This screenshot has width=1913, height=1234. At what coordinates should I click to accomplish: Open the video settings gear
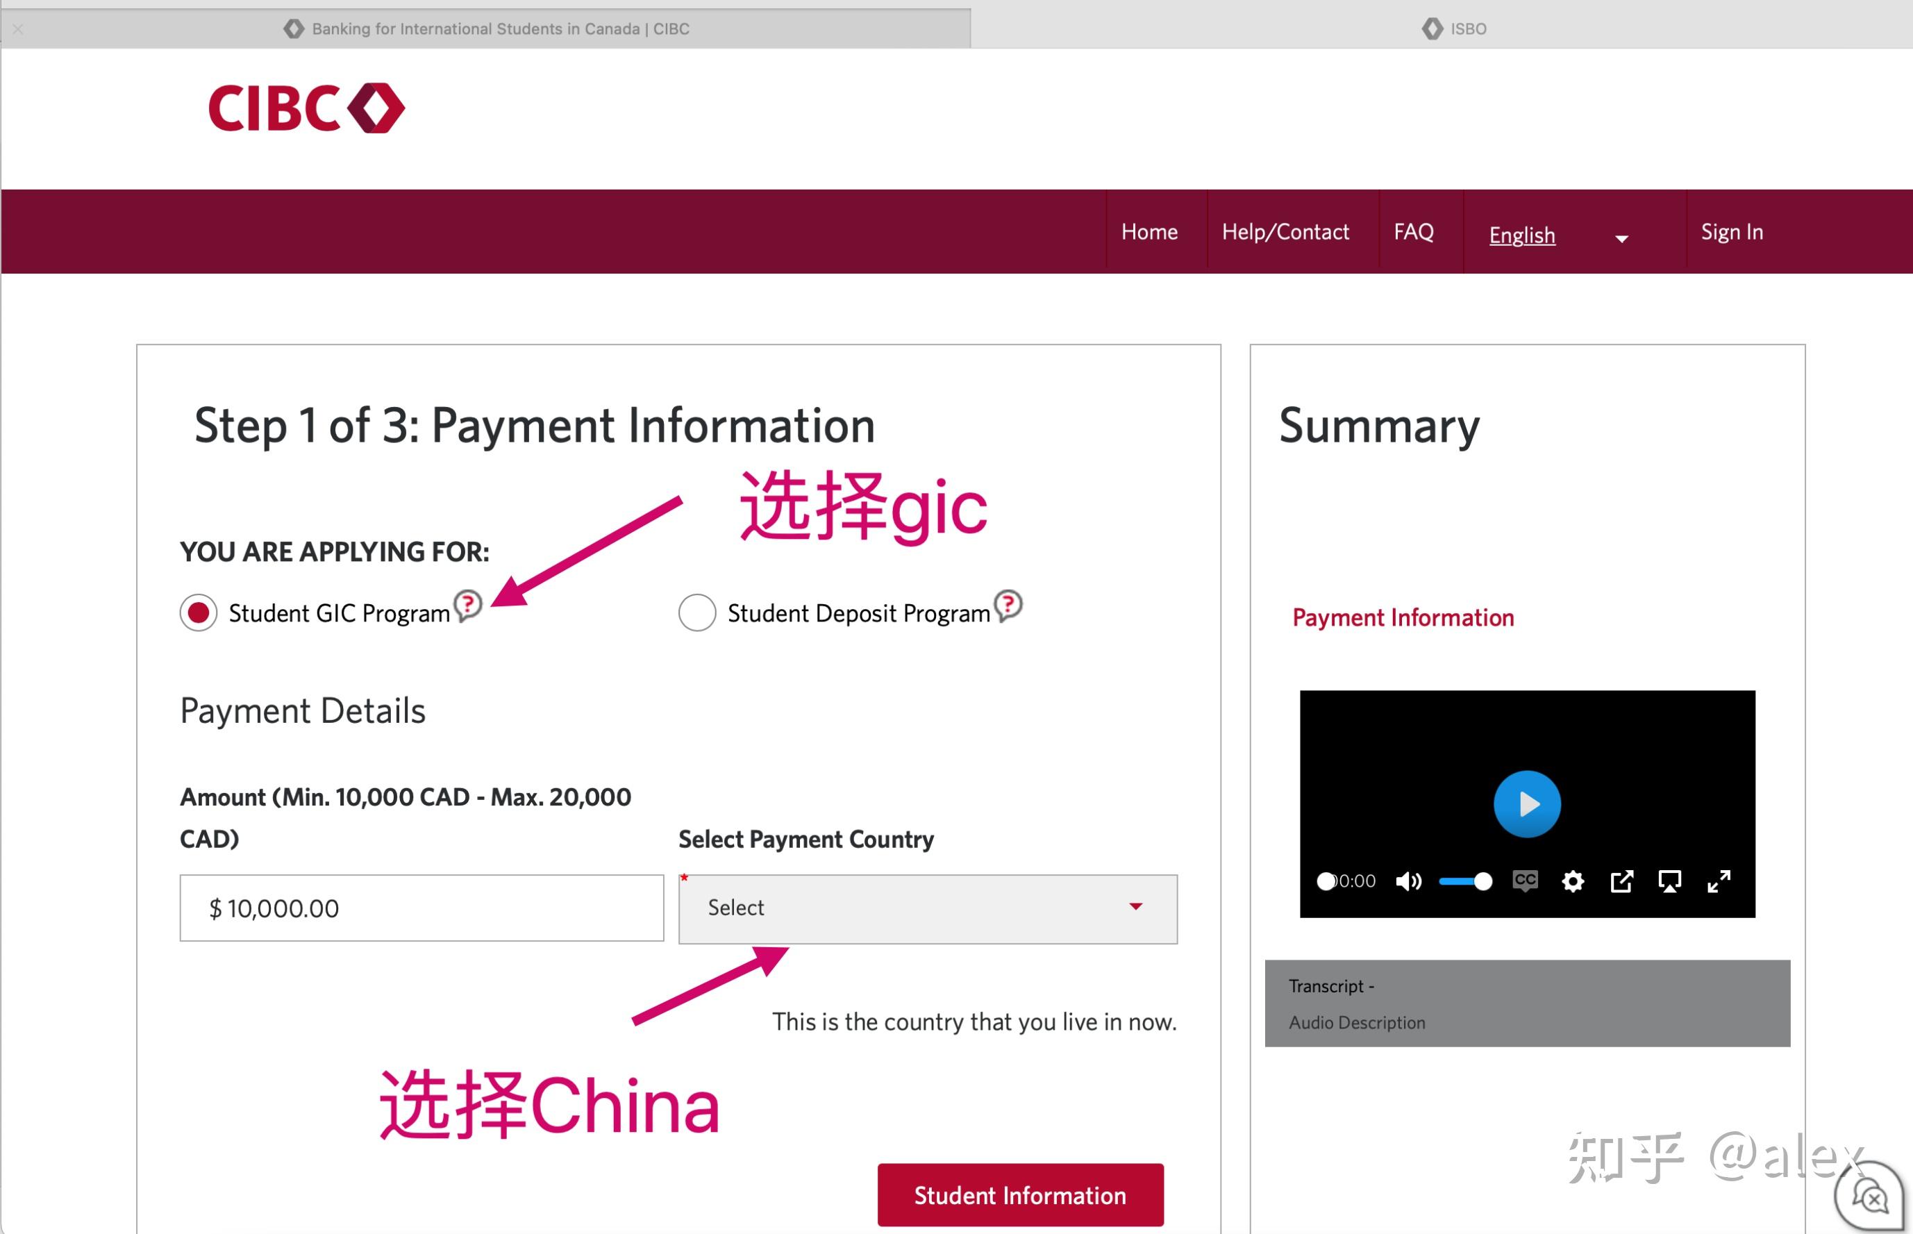pyautogui.click(x=1573, y=881)
